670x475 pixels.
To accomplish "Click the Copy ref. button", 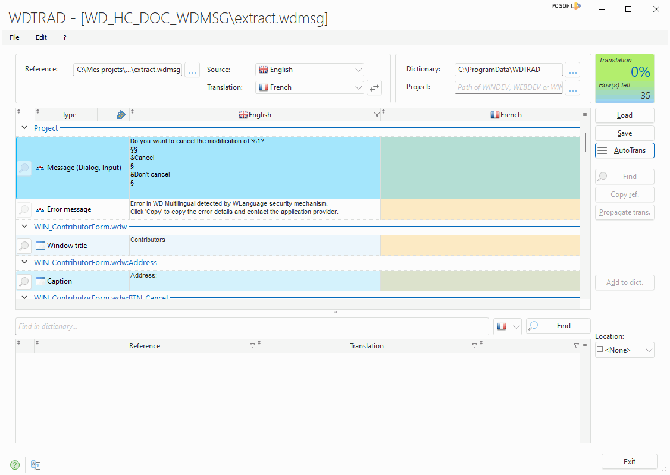I will click(x=624, y=194).
